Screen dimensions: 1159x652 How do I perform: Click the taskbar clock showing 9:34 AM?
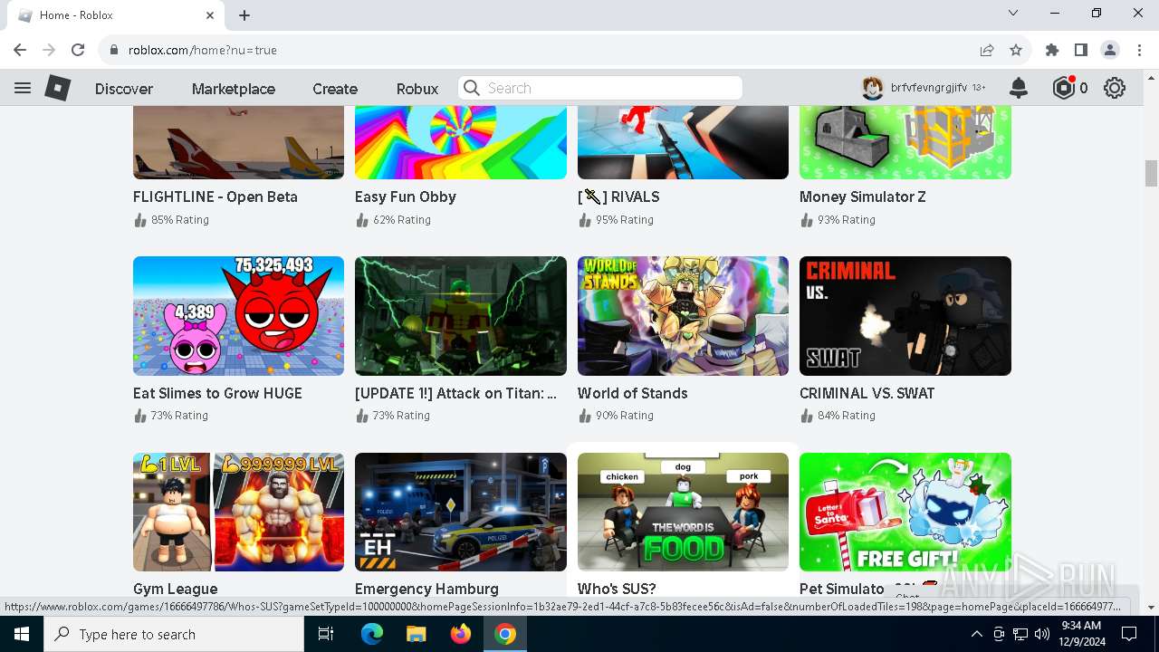pos(1080,634)
